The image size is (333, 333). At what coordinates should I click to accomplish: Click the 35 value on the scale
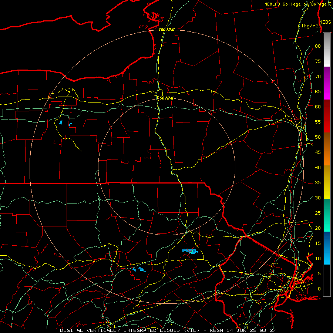318,183
